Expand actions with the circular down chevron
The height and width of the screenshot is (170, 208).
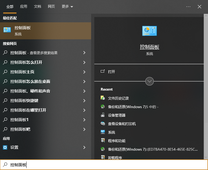click(149, 81)
